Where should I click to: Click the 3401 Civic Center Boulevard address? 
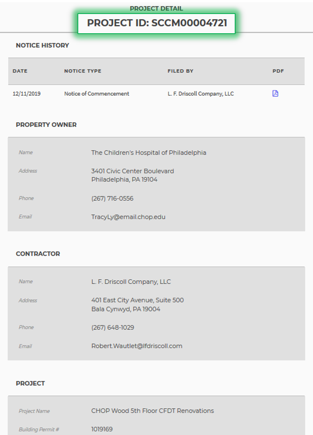tap(132, 171)
